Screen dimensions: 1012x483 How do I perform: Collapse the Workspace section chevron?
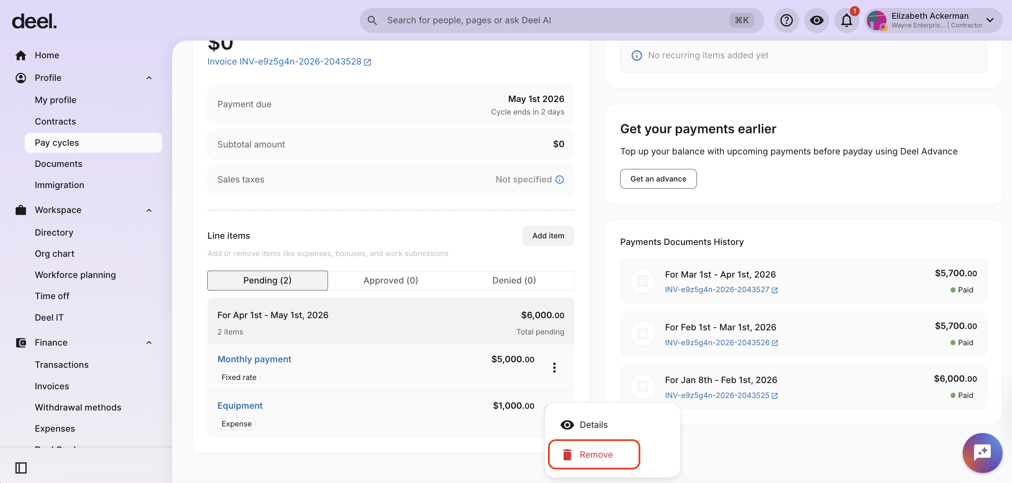click(149, 210)
